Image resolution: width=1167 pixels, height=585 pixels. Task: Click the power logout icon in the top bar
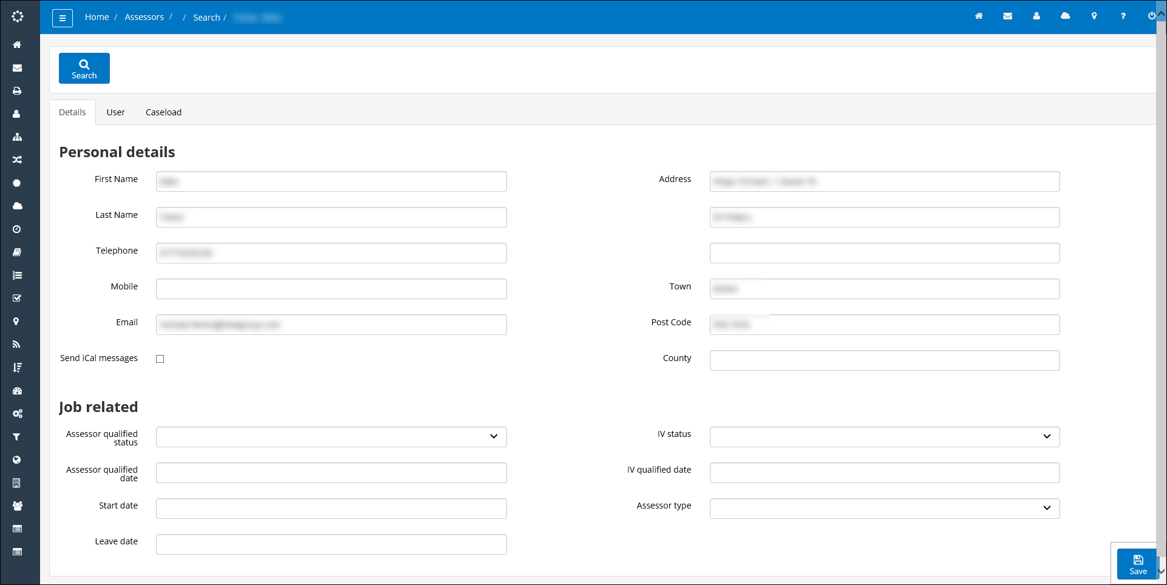click(1152, 16)
